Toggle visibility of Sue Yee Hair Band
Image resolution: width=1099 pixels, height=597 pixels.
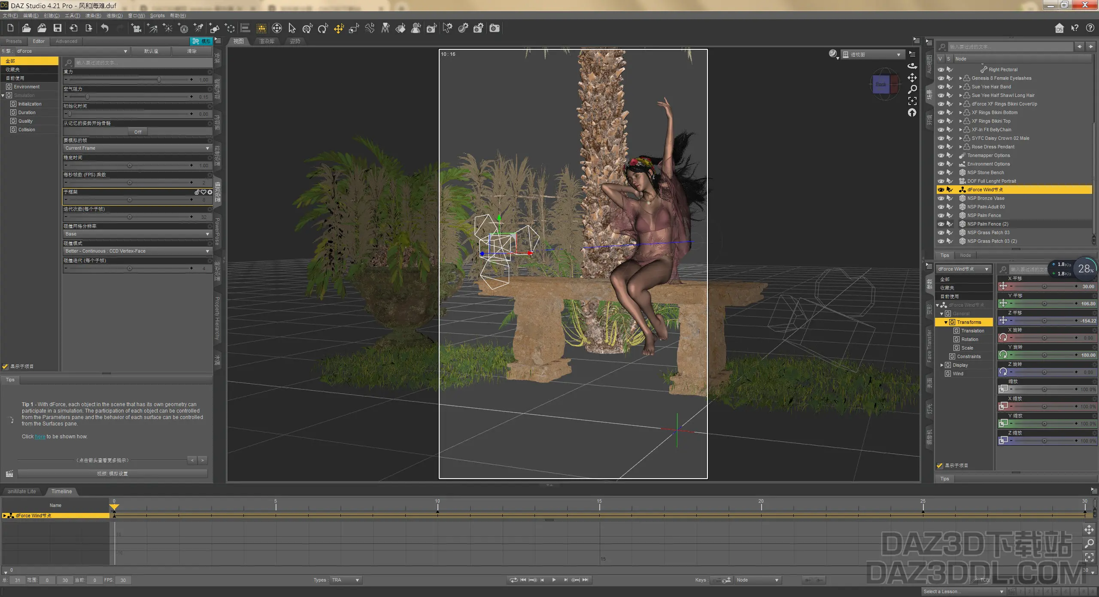[x=941, y=87]
